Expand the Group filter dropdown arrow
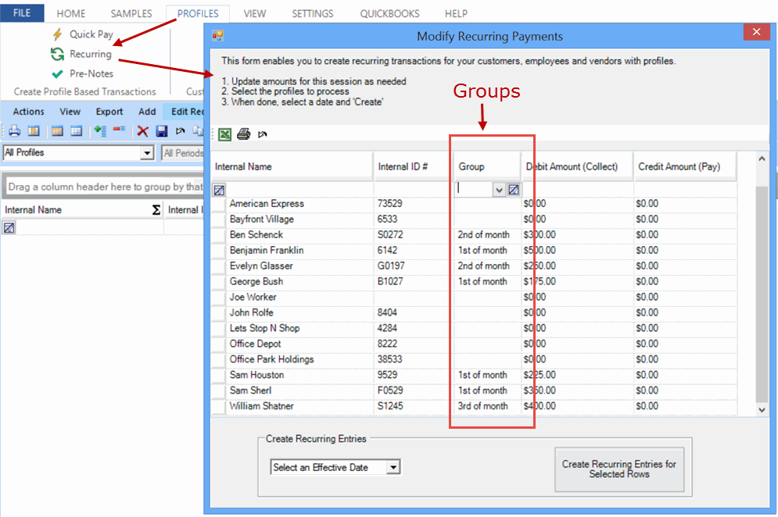Image resolution: width=778 pixels, height=517 pixels. (499, 189)
